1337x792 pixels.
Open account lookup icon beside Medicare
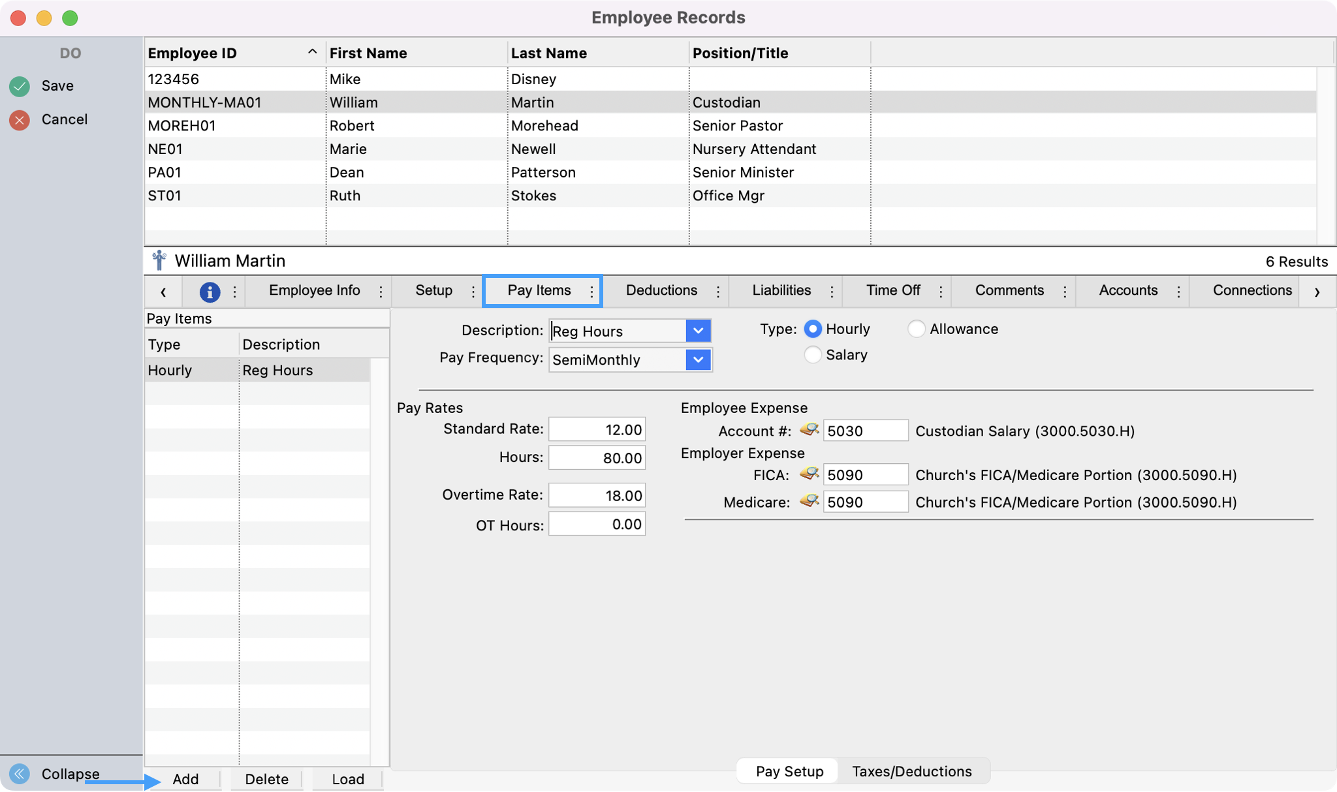809,501
